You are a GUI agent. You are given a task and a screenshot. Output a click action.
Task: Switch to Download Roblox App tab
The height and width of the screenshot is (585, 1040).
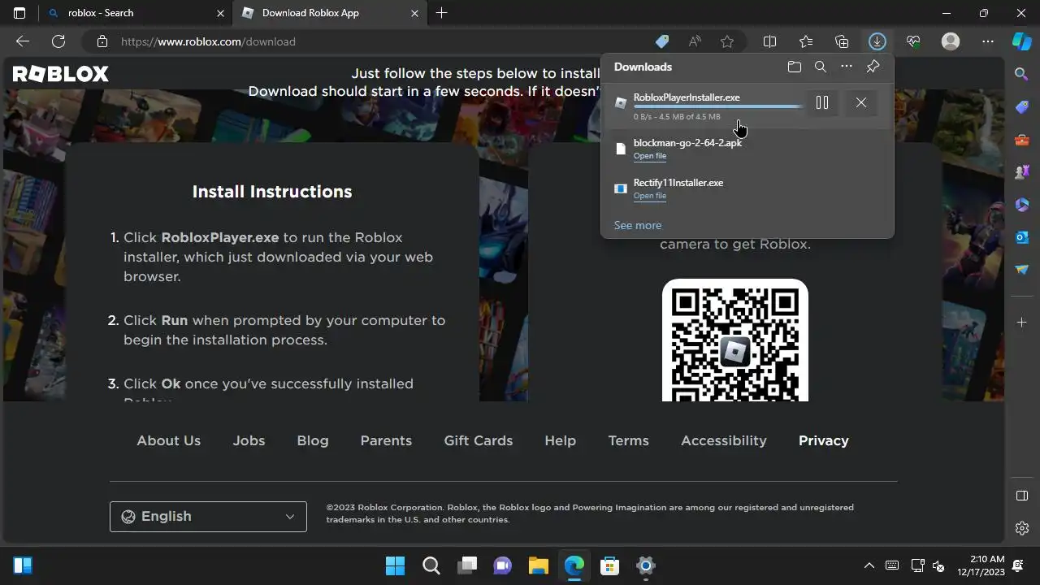(x=329, y=13)
